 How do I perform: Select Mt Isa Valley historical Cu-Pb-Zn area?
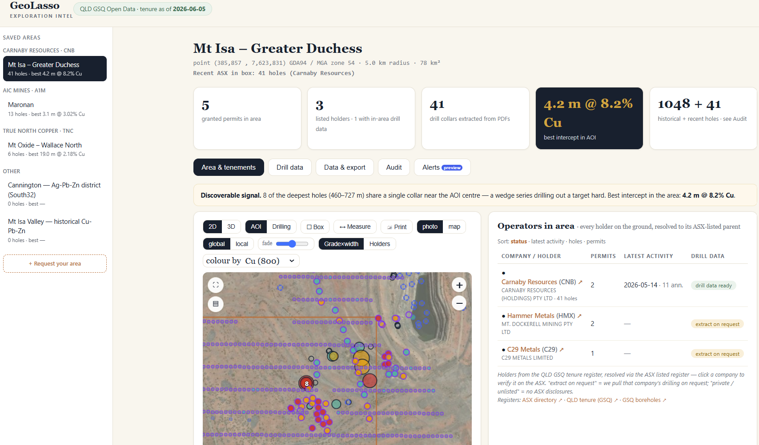click(x=55, y=230)
